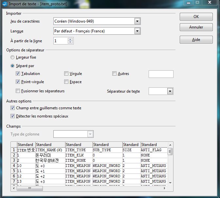The height and width of the screenshot is (198, 220).
Task: Open the Type de colonne dropdown
Action: [90, 134]
